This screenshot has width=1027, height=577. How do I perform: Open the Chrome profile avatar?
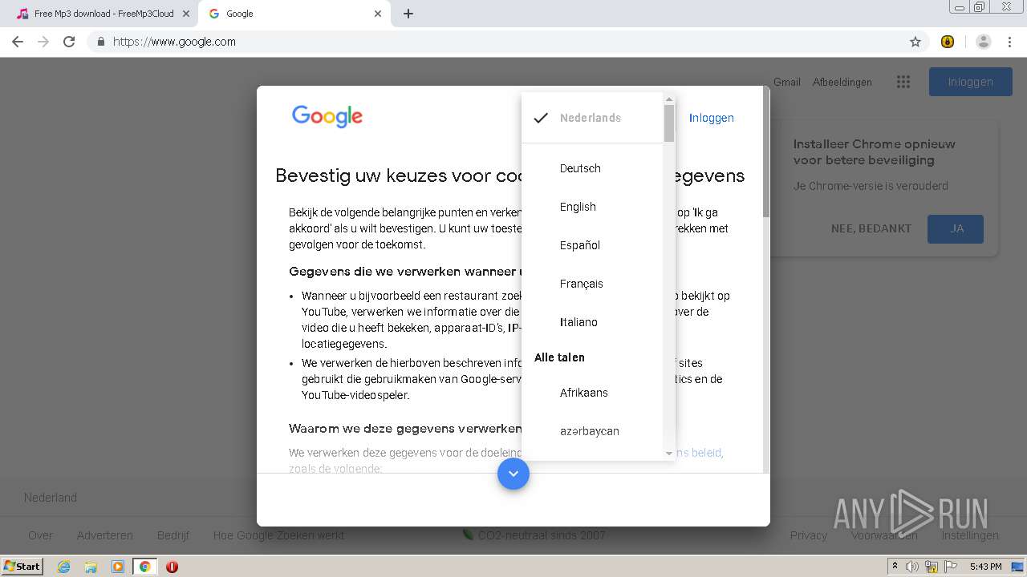984,42
